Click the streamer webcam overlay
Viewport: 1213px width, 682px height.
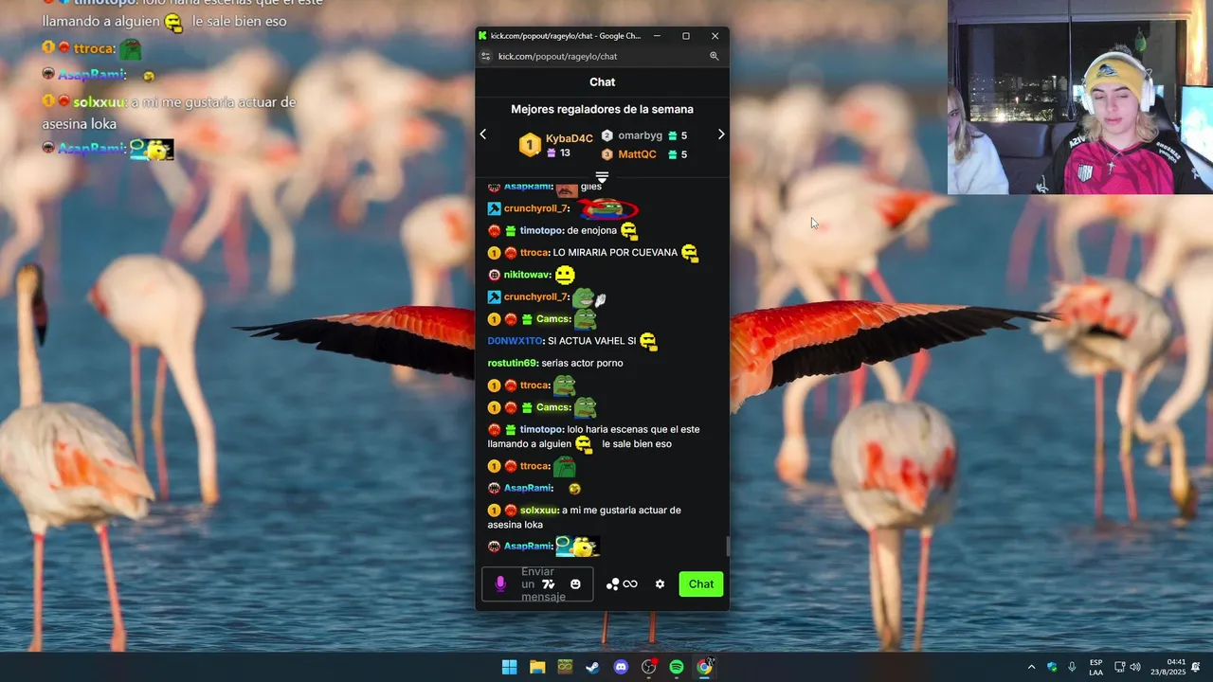1080,97
